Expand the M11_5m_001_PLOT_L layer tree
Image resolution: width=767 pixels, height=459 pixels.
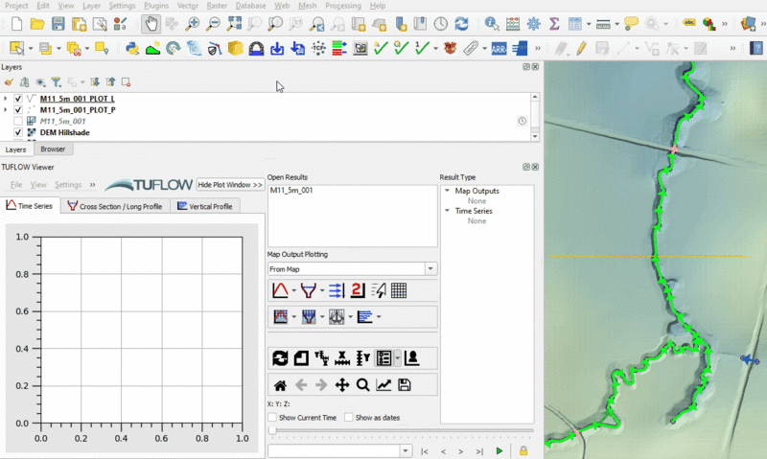(6, 99)
